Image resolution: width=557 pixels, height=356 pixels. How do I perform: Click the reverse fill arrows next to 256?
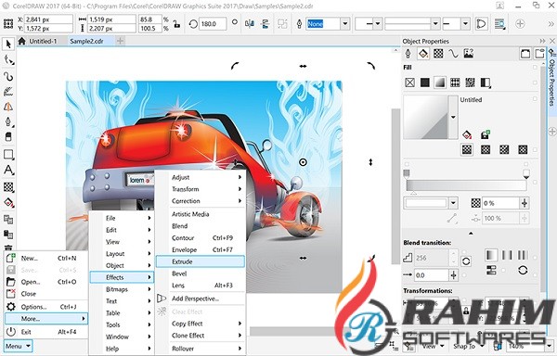(x=466, y=261)
